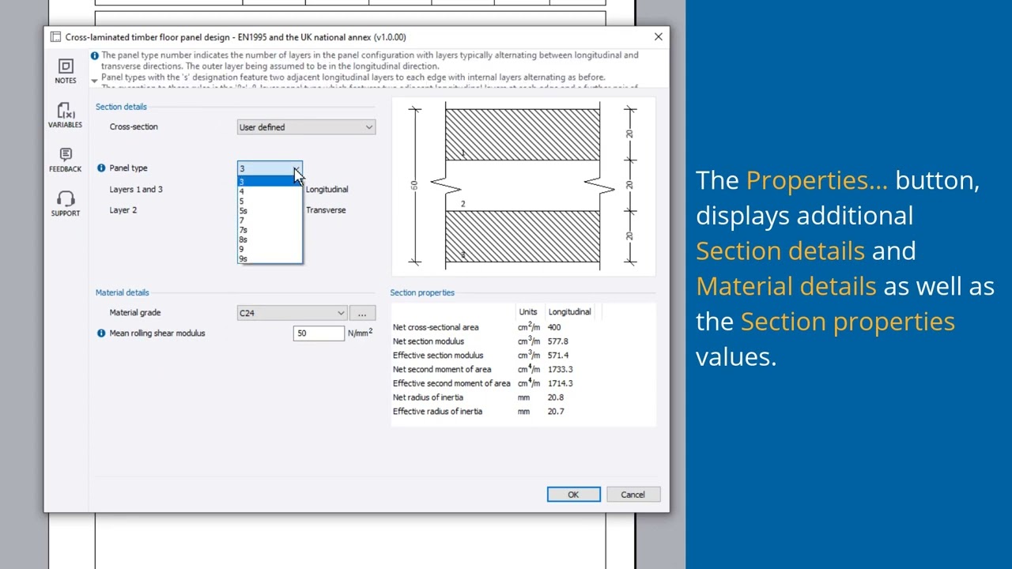Choose panel type 7 in list
This screenshot has width=1012, height=569.
click(x=269, y=220)
